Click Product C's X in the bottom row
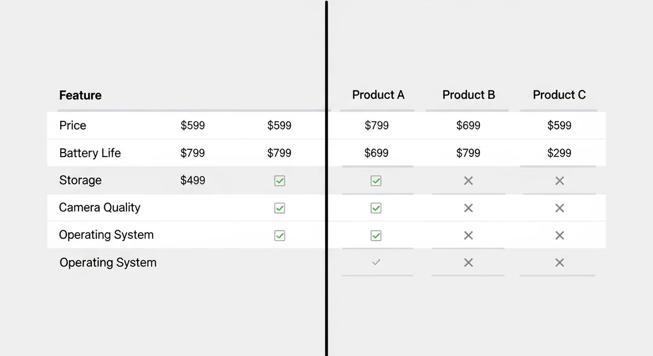Screen dimensions: 653x356 (560, 263)
